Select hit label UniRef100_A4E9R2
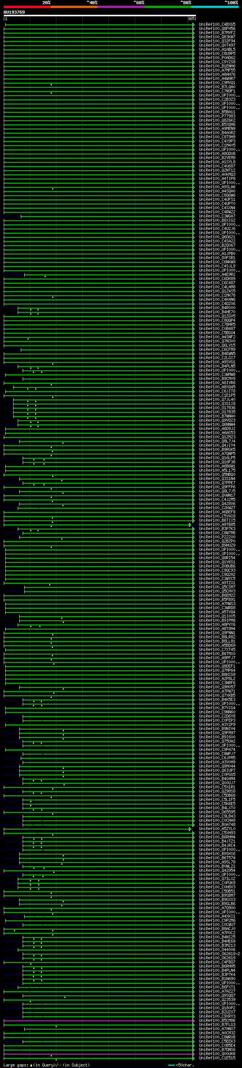 217,274
